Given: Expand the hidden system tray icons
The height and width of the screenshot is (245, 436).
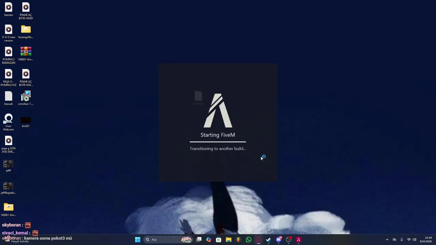Looking at the screenshot, I should tap(387, 240).
